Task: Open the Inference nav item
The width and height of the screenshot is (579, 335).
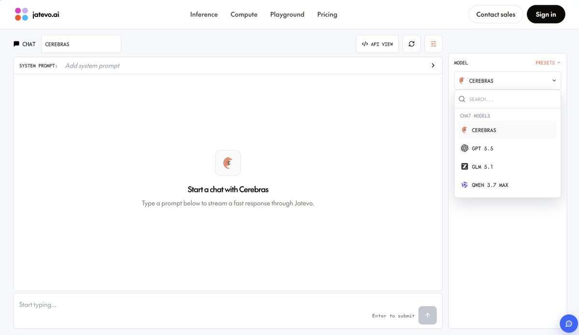Action: click(204, 14)
